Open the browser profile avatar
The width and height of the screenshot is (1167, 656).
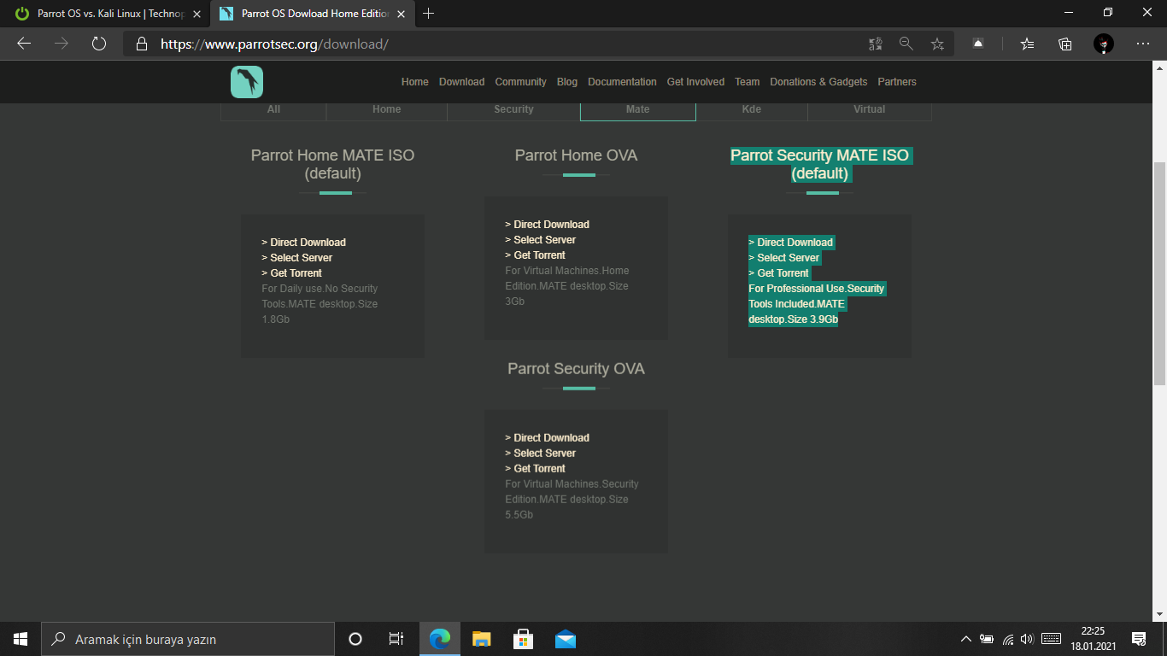pos(1104,44)
